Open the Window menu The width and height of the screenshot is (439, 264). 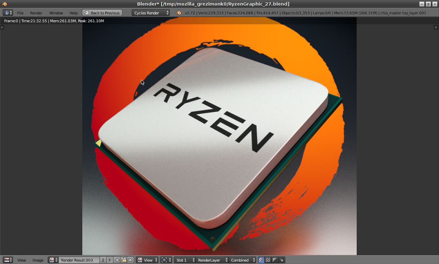(56, 13)
